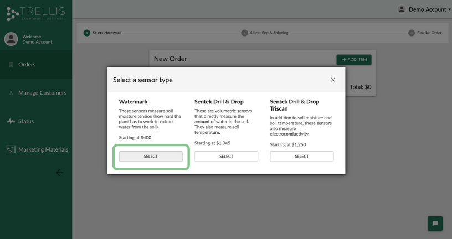Select the Watermark sensor type
Viewport: 452px width, 239px height.
tap(151, 157)
